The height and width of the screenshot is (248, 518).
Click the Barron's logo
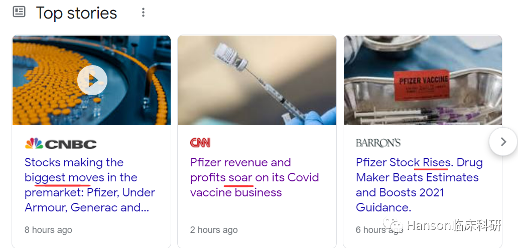(x=378, y=143)
